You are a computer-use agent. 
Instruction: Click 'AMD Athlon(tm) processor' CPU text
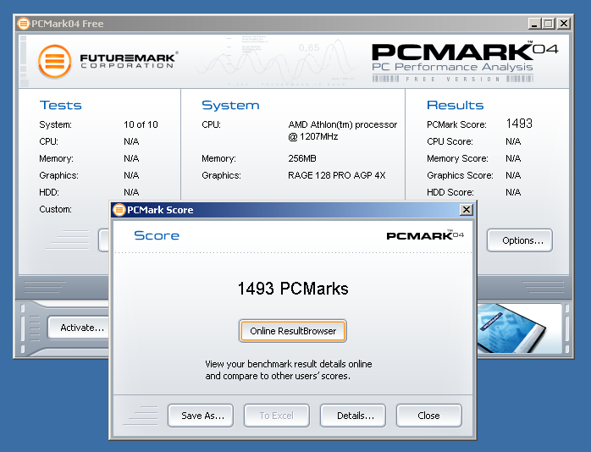[343, 124]
